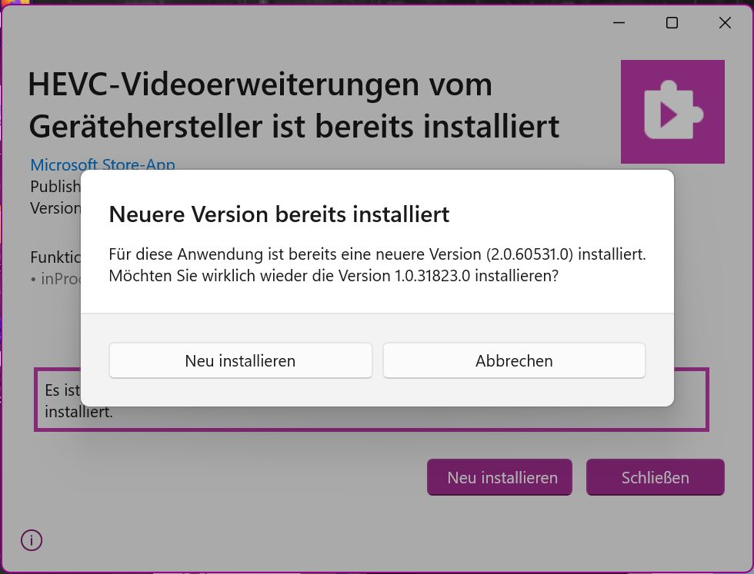Screen dimensions: 754x574
Task: Click the purple-bordered status message box
Action: tap(371, 400)
